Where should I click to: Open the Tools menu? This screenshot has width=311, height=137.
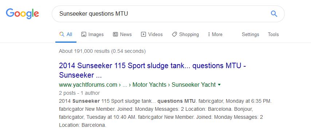[x=273, y=34]
